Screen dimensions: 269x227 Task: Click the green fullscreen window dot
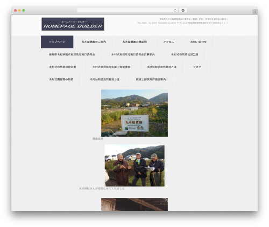(24, 11)
